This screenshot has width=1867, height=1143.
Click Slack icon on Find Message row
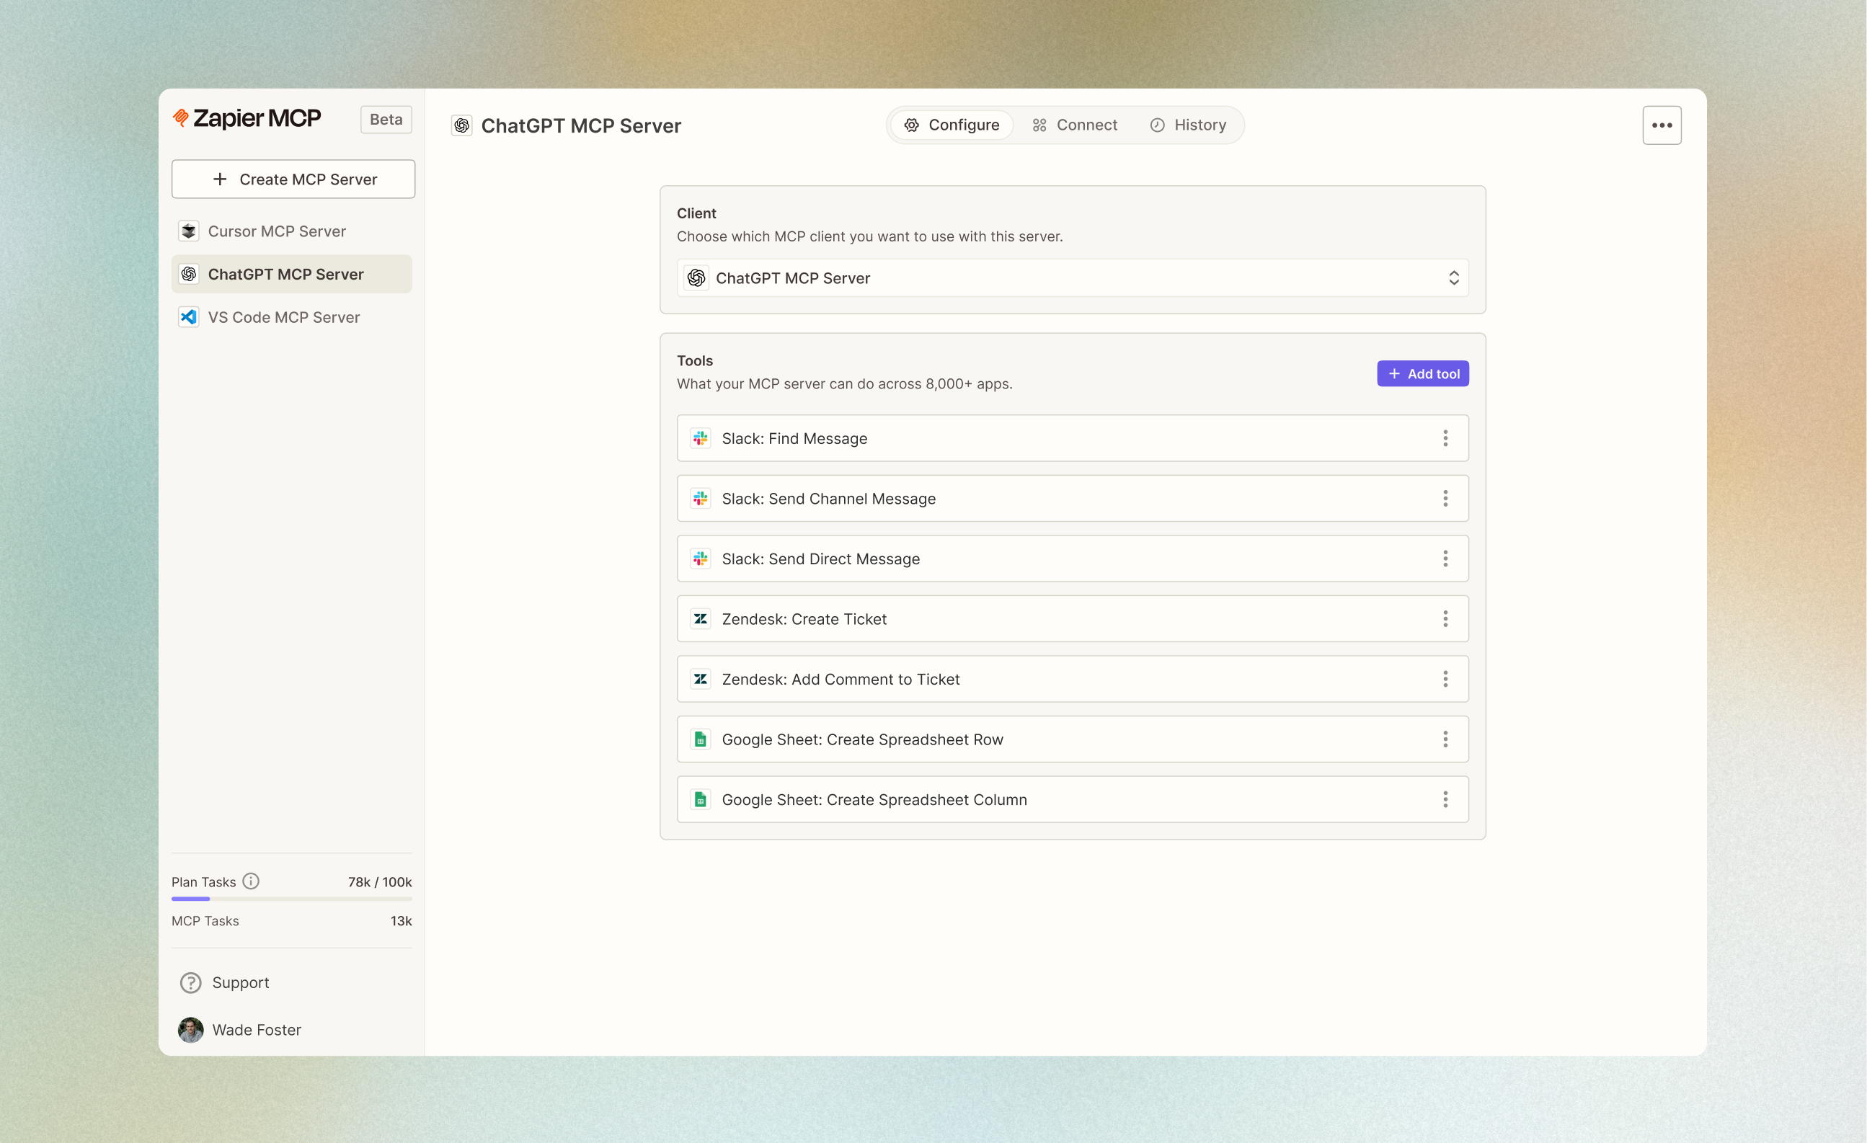(x=700, y=437)
